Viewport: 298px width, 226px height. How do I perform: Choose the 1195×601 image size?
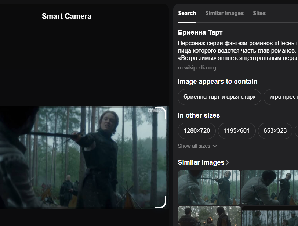(x=237, y=131)
